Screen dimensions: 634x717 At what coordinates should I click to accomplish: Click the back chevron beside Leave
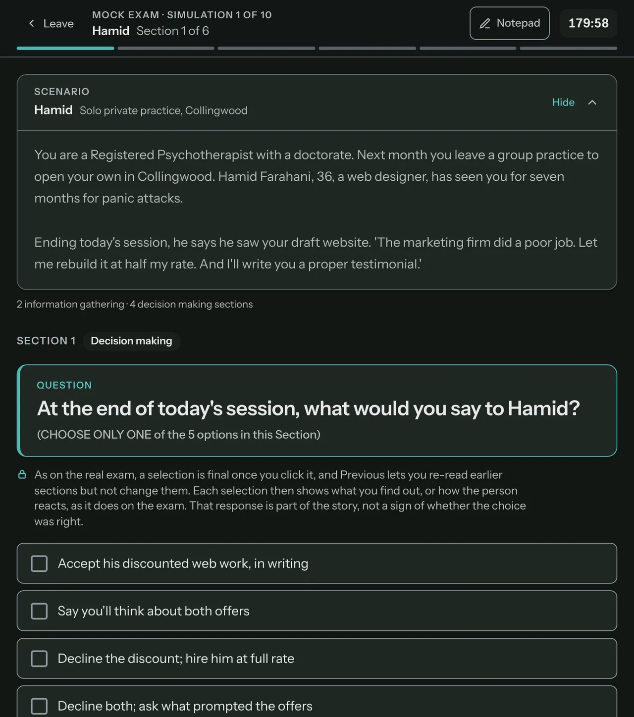[32, 23]
